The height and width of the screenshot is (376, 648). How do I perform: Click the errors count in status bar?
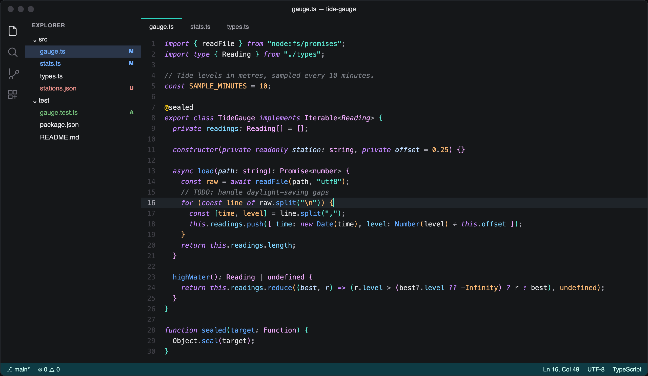[43, 369]
